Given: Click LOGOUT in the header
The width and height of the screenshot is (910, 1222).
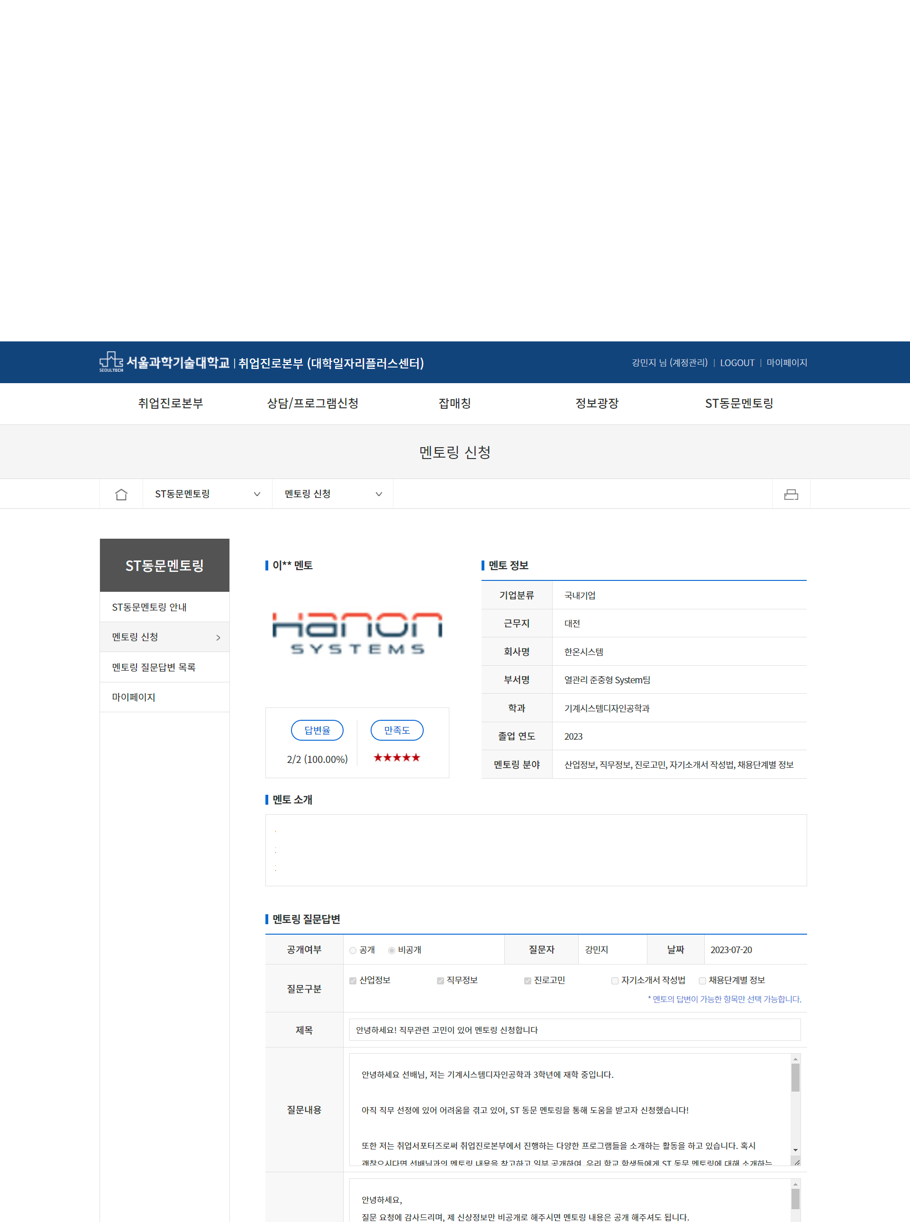Looking at the screenshot, I should click(x=737, y=363).
